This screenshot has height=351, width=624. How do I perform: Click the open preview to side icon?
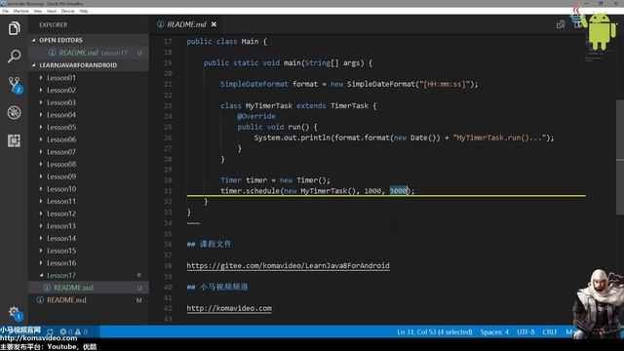561,24
